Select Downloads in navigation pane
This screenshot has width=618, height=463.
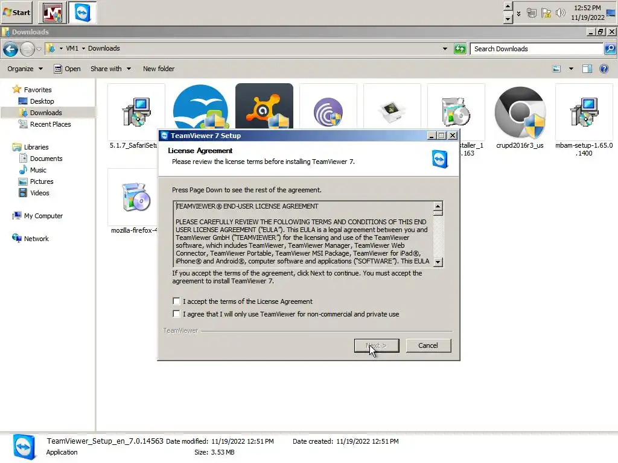point(40,113)
